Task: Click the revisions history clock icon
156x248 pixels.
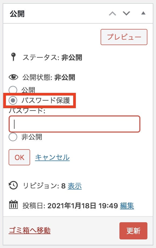Action: 13,185
